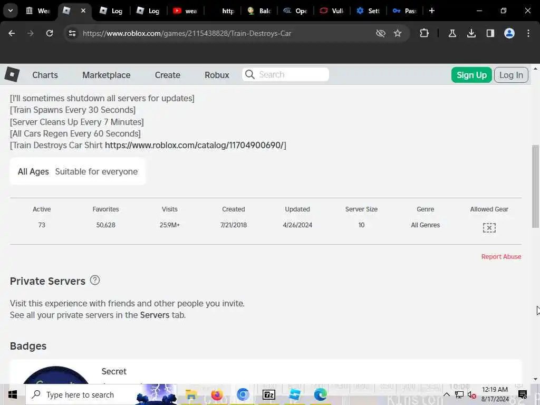Switch to the 'Ope' tab
540x405 pixels.
295,11
